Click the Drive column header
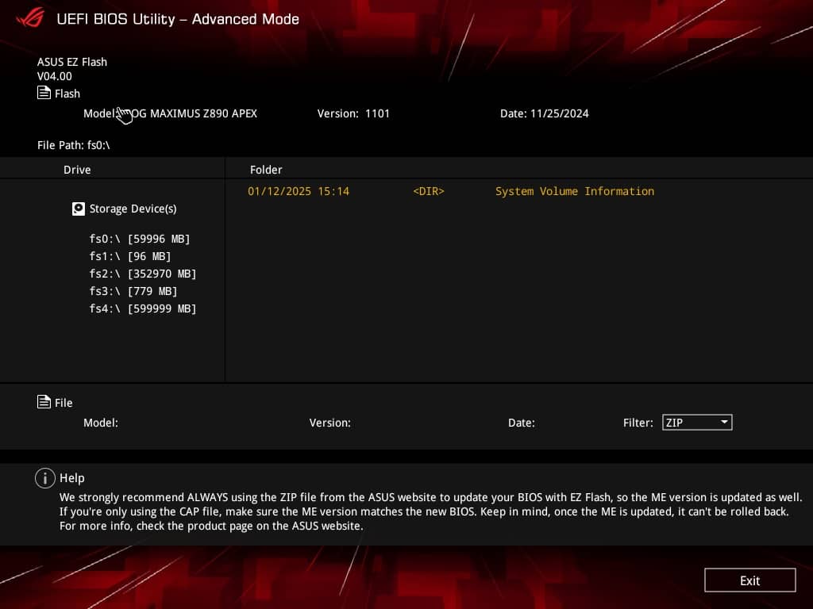The height and width of the screenshot is (609, 813). click(77, 170)
